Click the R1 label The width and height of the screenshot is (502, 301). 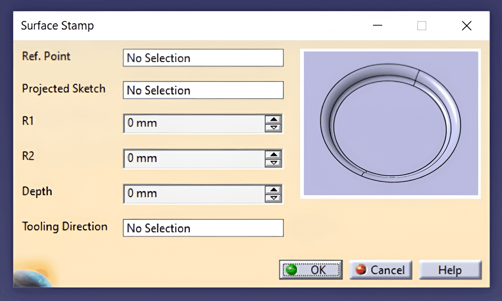pos(28,121)
